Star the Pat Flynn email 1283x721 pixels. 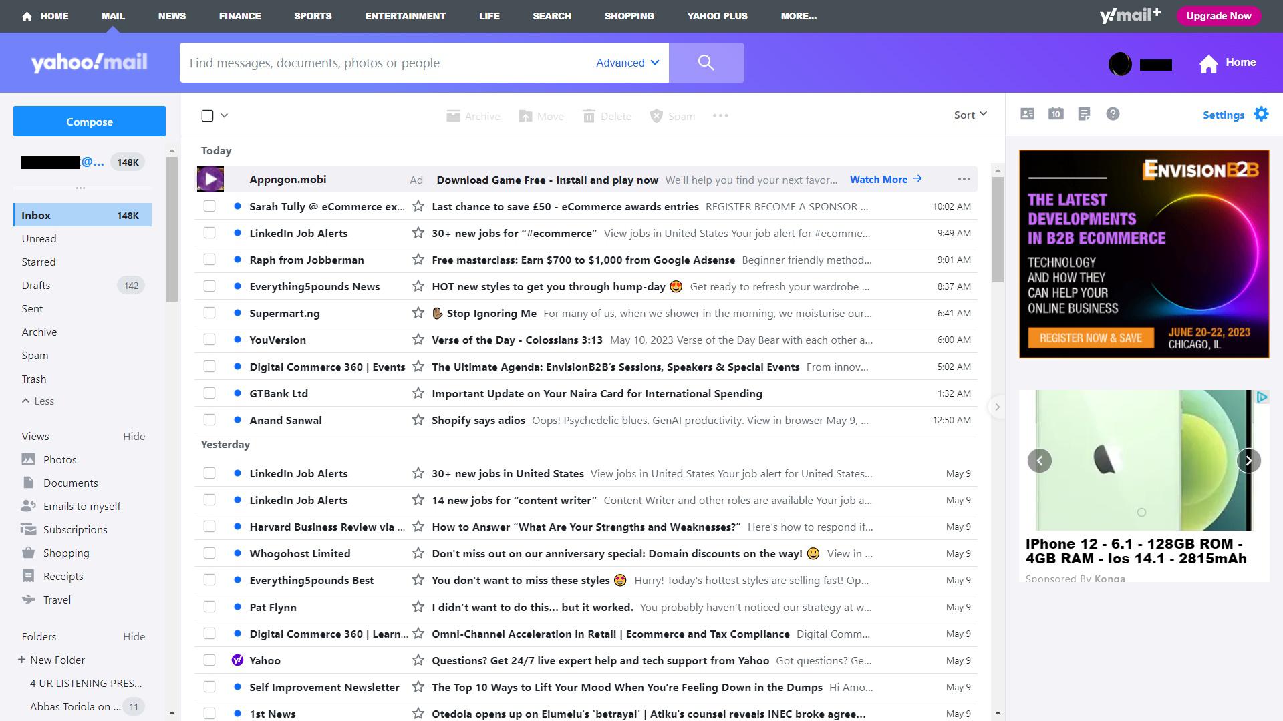click(418, 607)
